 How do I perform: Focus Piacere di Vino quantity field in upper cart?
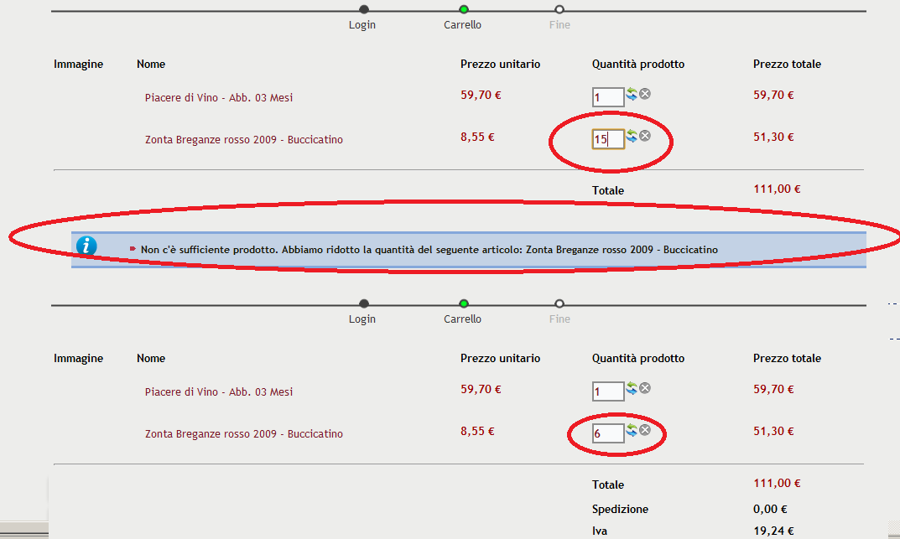point(608,97)
